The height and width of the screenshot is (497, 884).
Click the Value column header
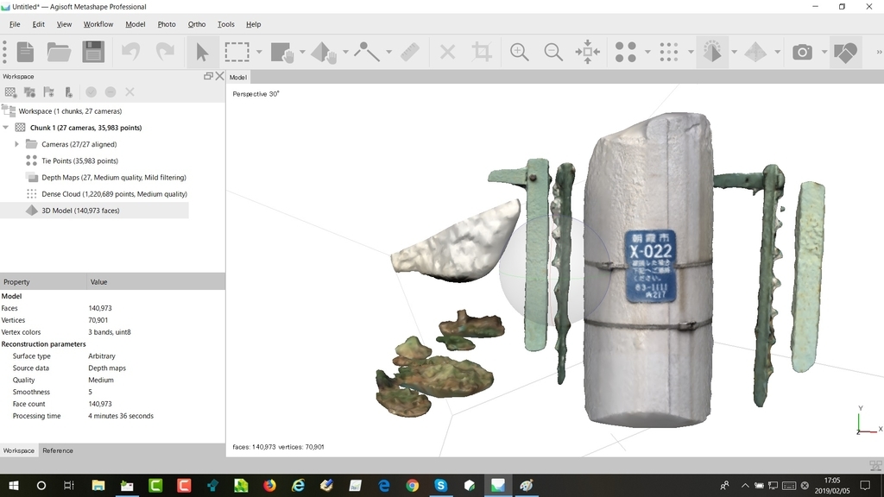tap(156, 282)
